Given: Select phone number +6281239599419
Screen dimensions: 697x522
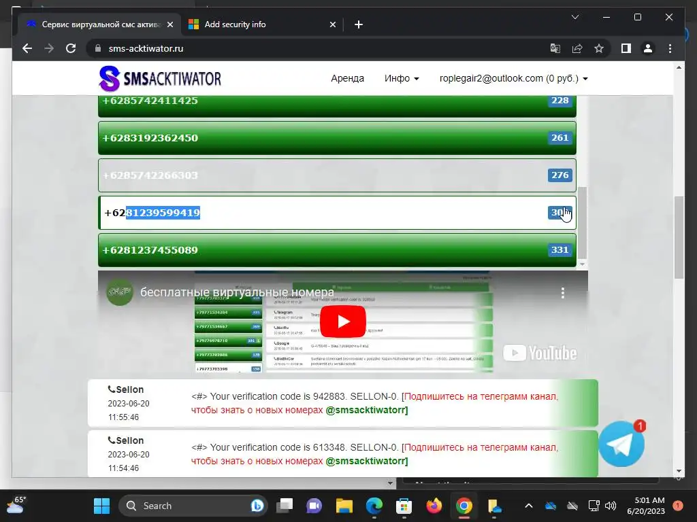Looking at the screenshot, I should (x=337, y=213).
